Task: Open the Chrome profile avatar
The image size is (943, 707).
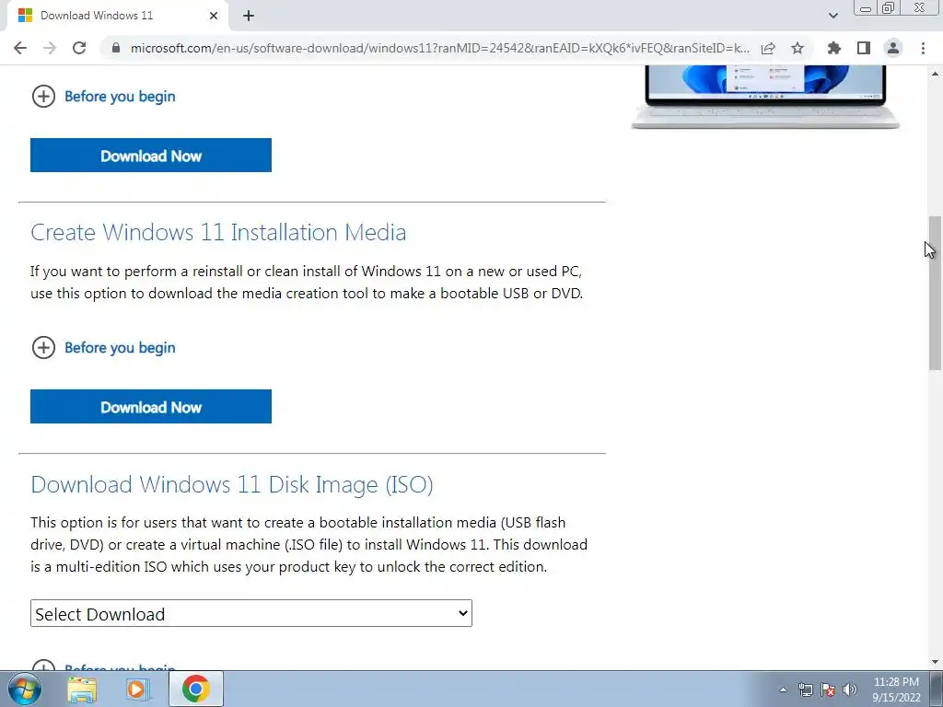Action: click(893, 48)
